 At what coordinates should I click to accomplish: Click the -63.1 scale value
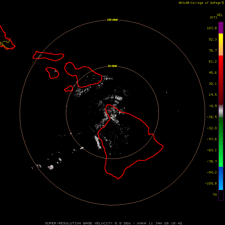pyautogui.click(x=212, y=150)
